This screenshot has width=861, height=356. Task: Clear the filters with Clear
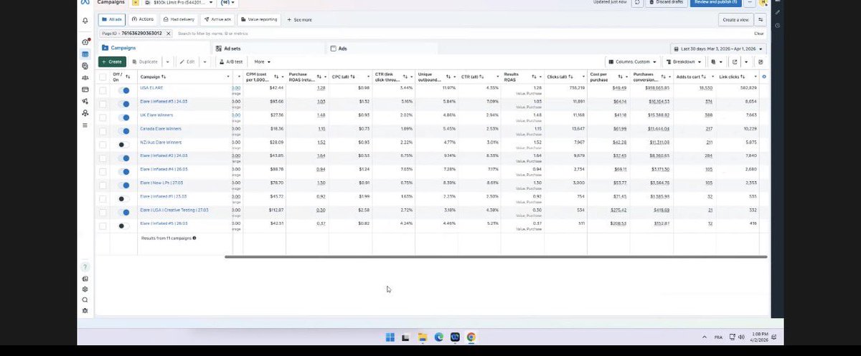[x=758, y=33]
